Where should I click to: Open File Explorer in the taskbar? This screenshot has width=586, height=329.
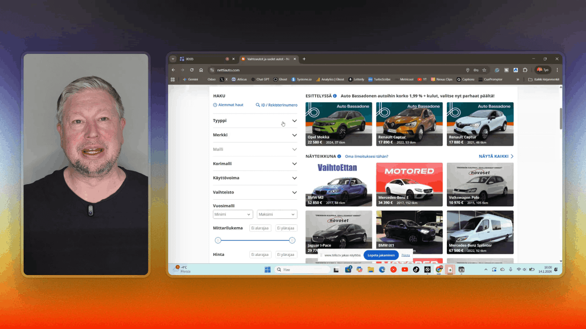[x=371, y=270]
